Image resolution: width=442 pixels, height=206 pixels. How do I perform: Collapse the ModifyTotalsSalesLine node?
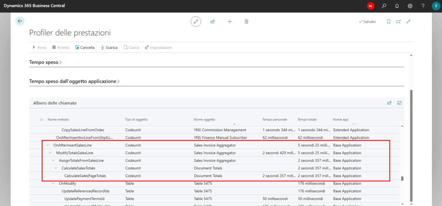(x=51, y=153)
